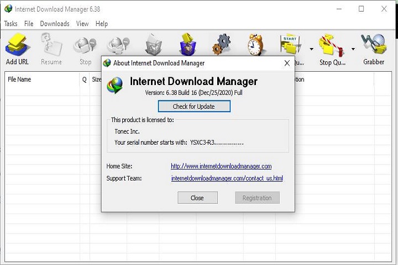
Task: Open the Downloads menu
Action: [55, 24]
